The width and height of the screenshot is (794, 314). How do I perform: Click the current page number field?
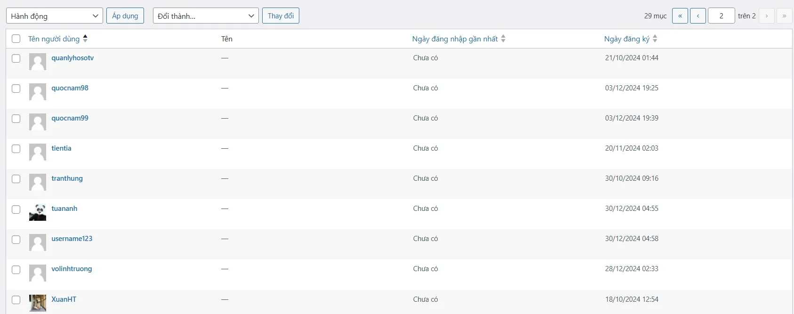(x=721, y=16)
